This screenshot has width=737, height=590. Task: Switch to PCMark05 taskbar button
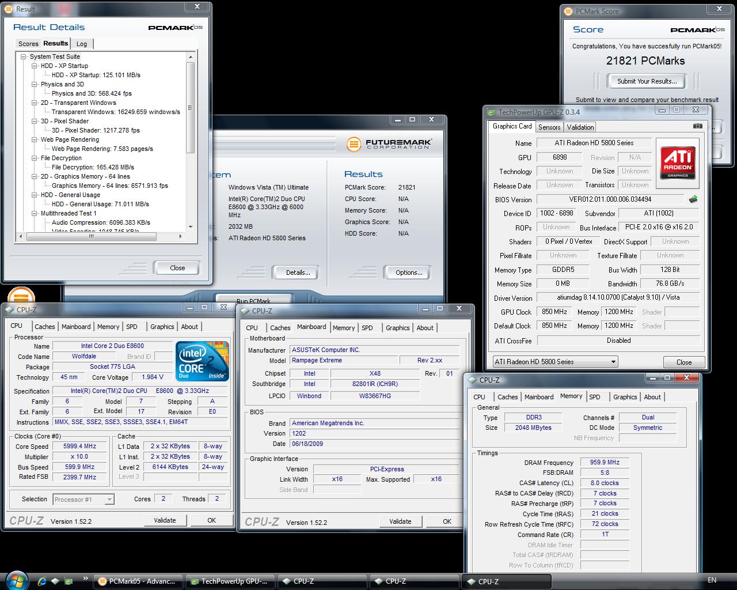(138, 581)
